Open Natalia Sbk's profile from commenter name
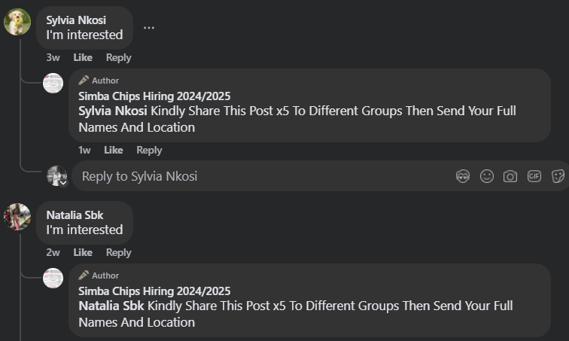Screen dimensions: 569x341 (75, 215)
